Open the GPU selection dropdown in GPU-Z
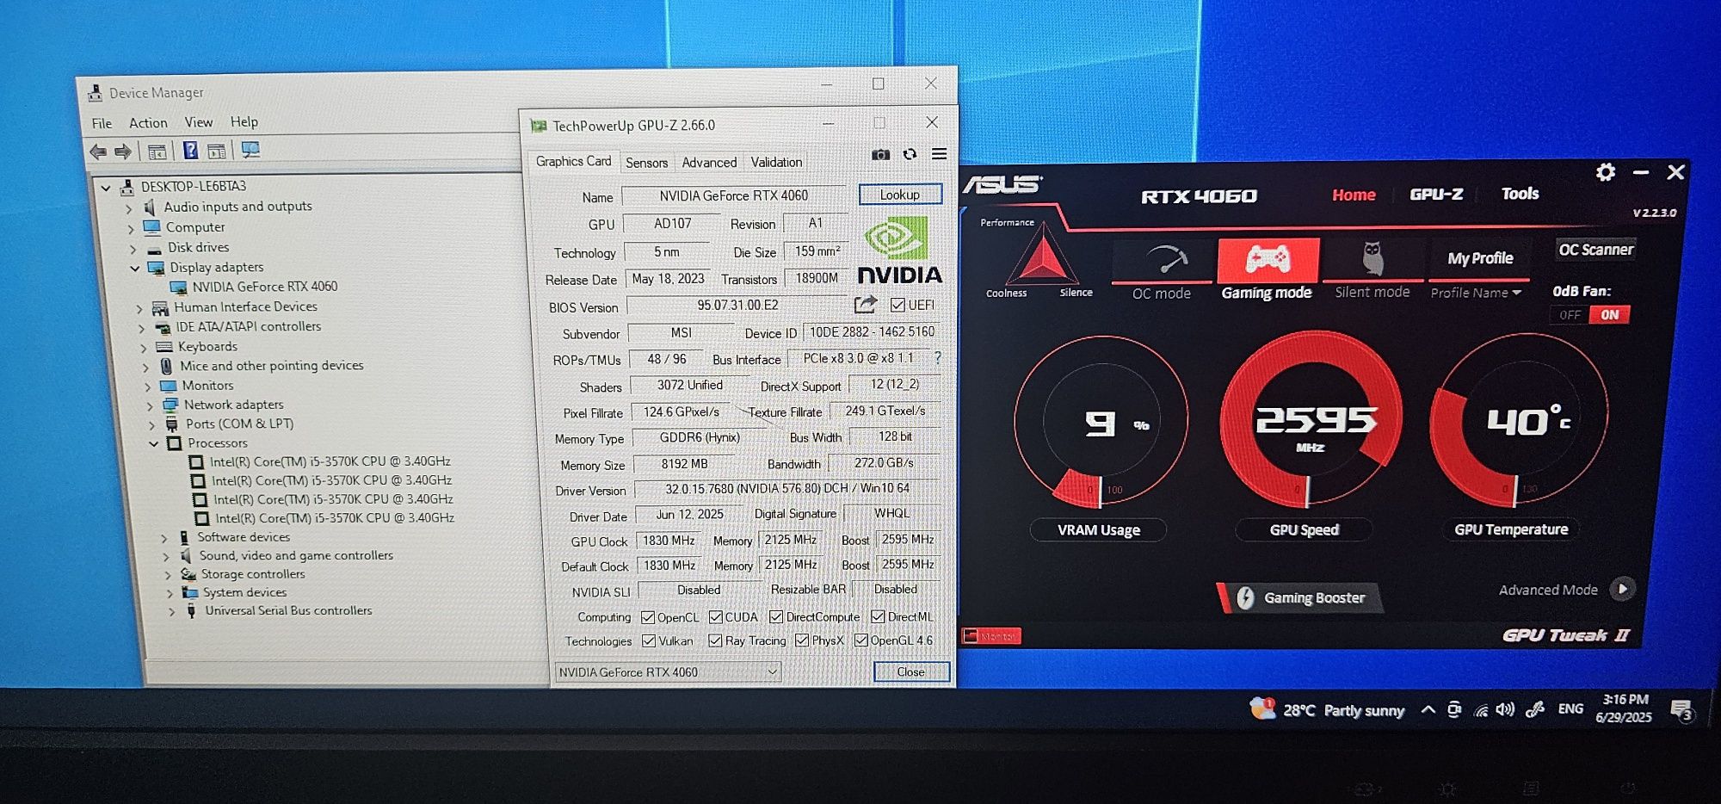 [668, 672]
